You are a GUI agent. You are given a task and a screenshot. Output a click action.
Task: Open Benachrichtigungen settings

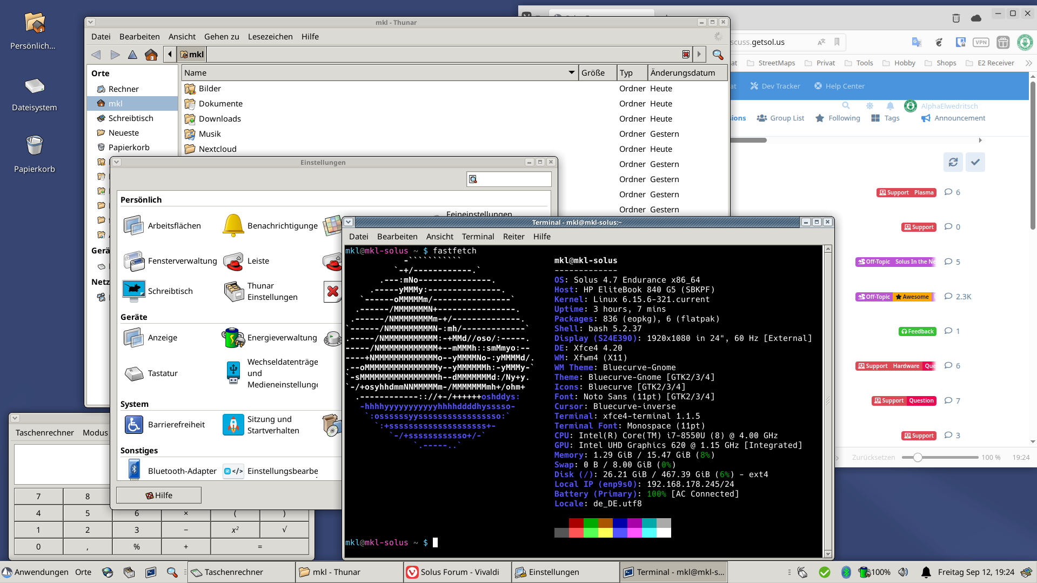pyautogui.click(x=270, y=225)
